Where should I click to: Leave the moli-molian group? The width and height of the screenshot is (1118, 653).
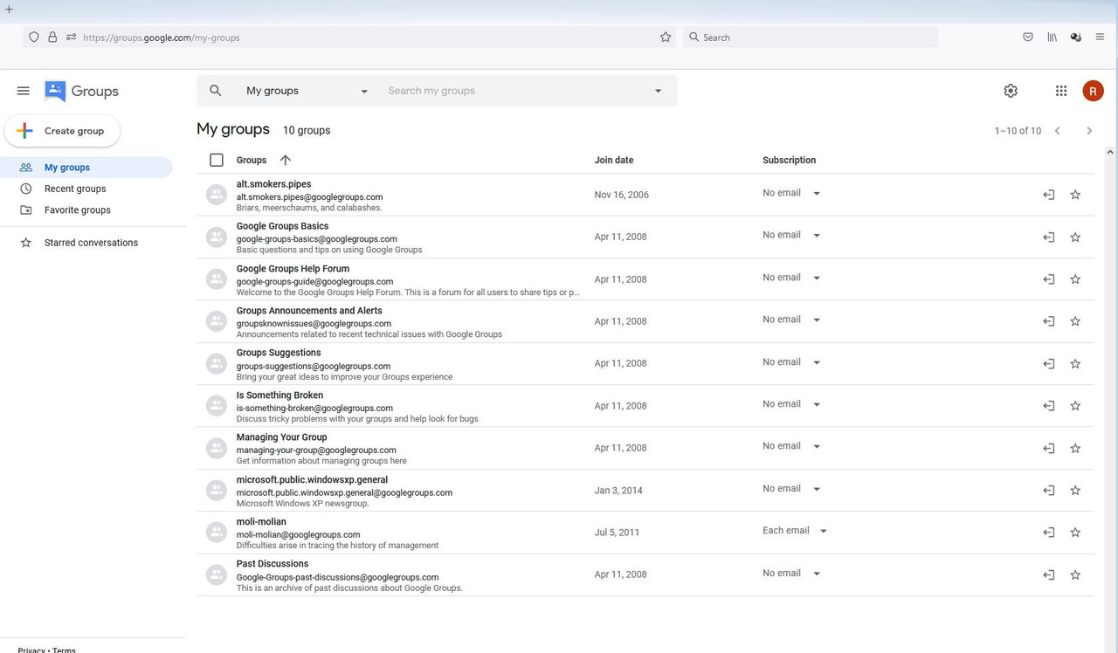1049,533
